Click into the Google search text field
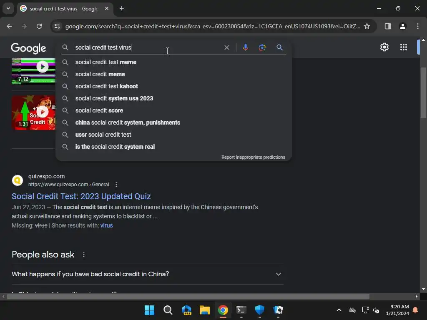Screen dimensions: 427x320 [147, 47]
